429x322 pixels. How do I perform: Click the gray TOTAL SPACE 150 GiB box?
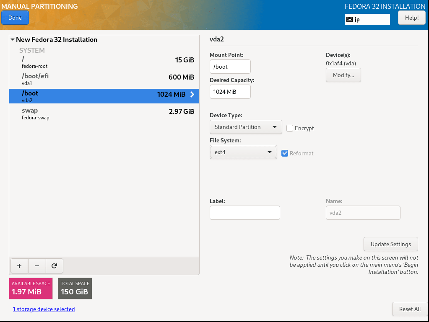pos(75,289)
